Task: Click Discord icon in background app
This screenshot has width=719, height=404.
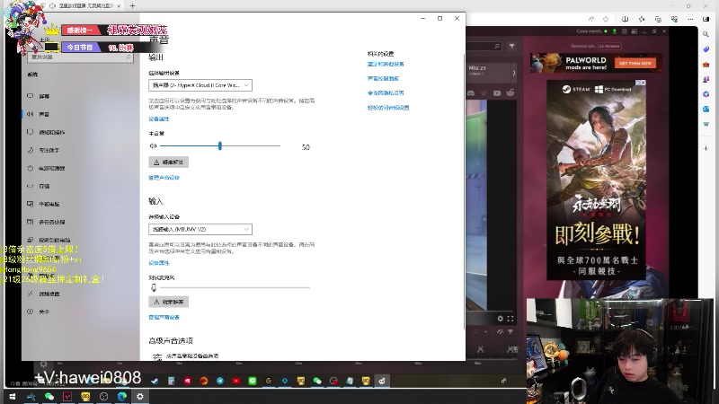Action: (470, 93)
